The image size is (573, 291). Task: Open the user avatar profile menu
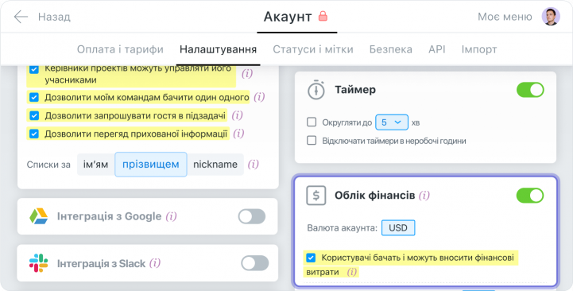551,17
